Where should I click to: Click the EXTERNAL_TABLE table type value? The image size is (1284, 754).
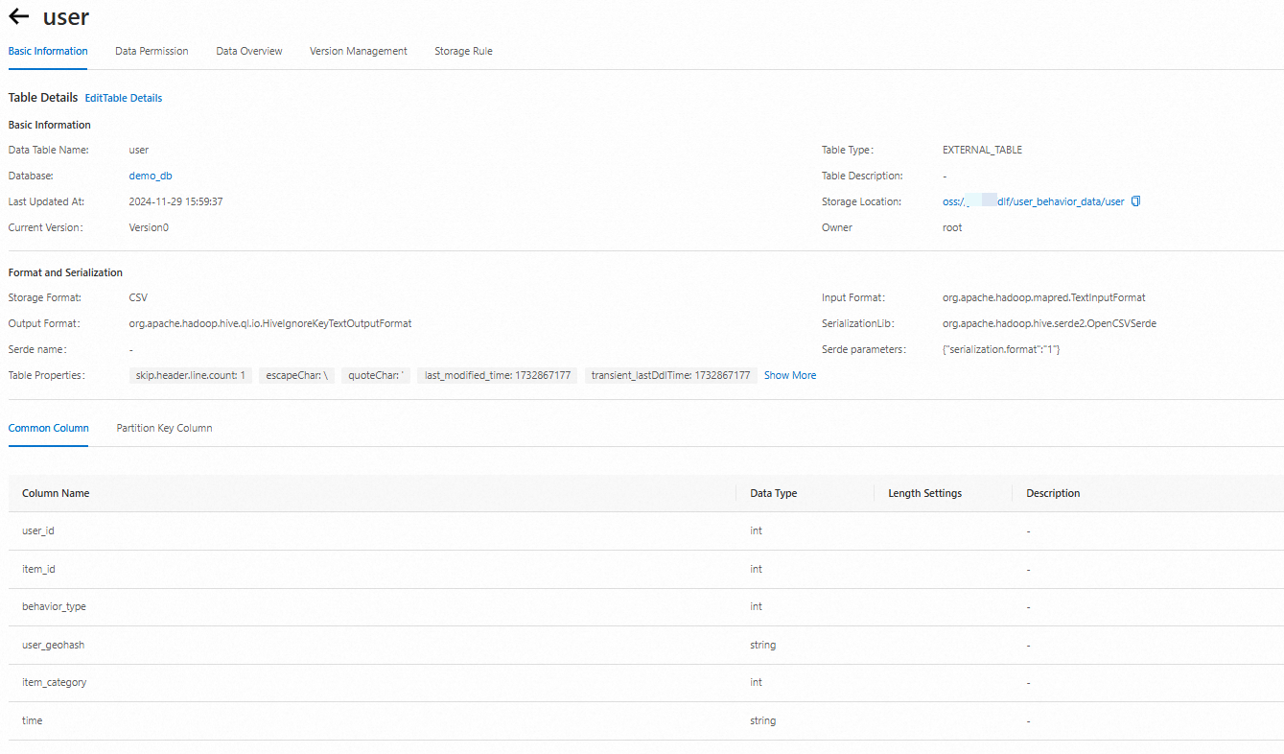coord(983,150)
